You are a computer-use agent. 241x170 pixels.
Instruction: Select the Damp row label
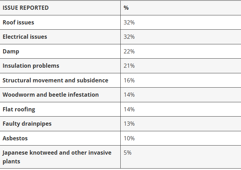[x=11, y=51]
